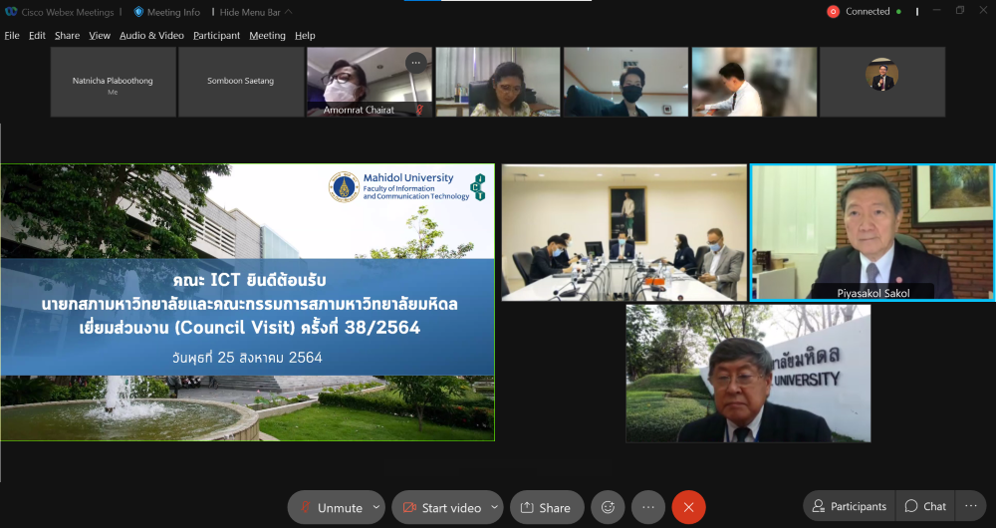The width and height of the screenshot is (996, 528).
Task: Open more options in center controls
Action: [x=647, y=507]
